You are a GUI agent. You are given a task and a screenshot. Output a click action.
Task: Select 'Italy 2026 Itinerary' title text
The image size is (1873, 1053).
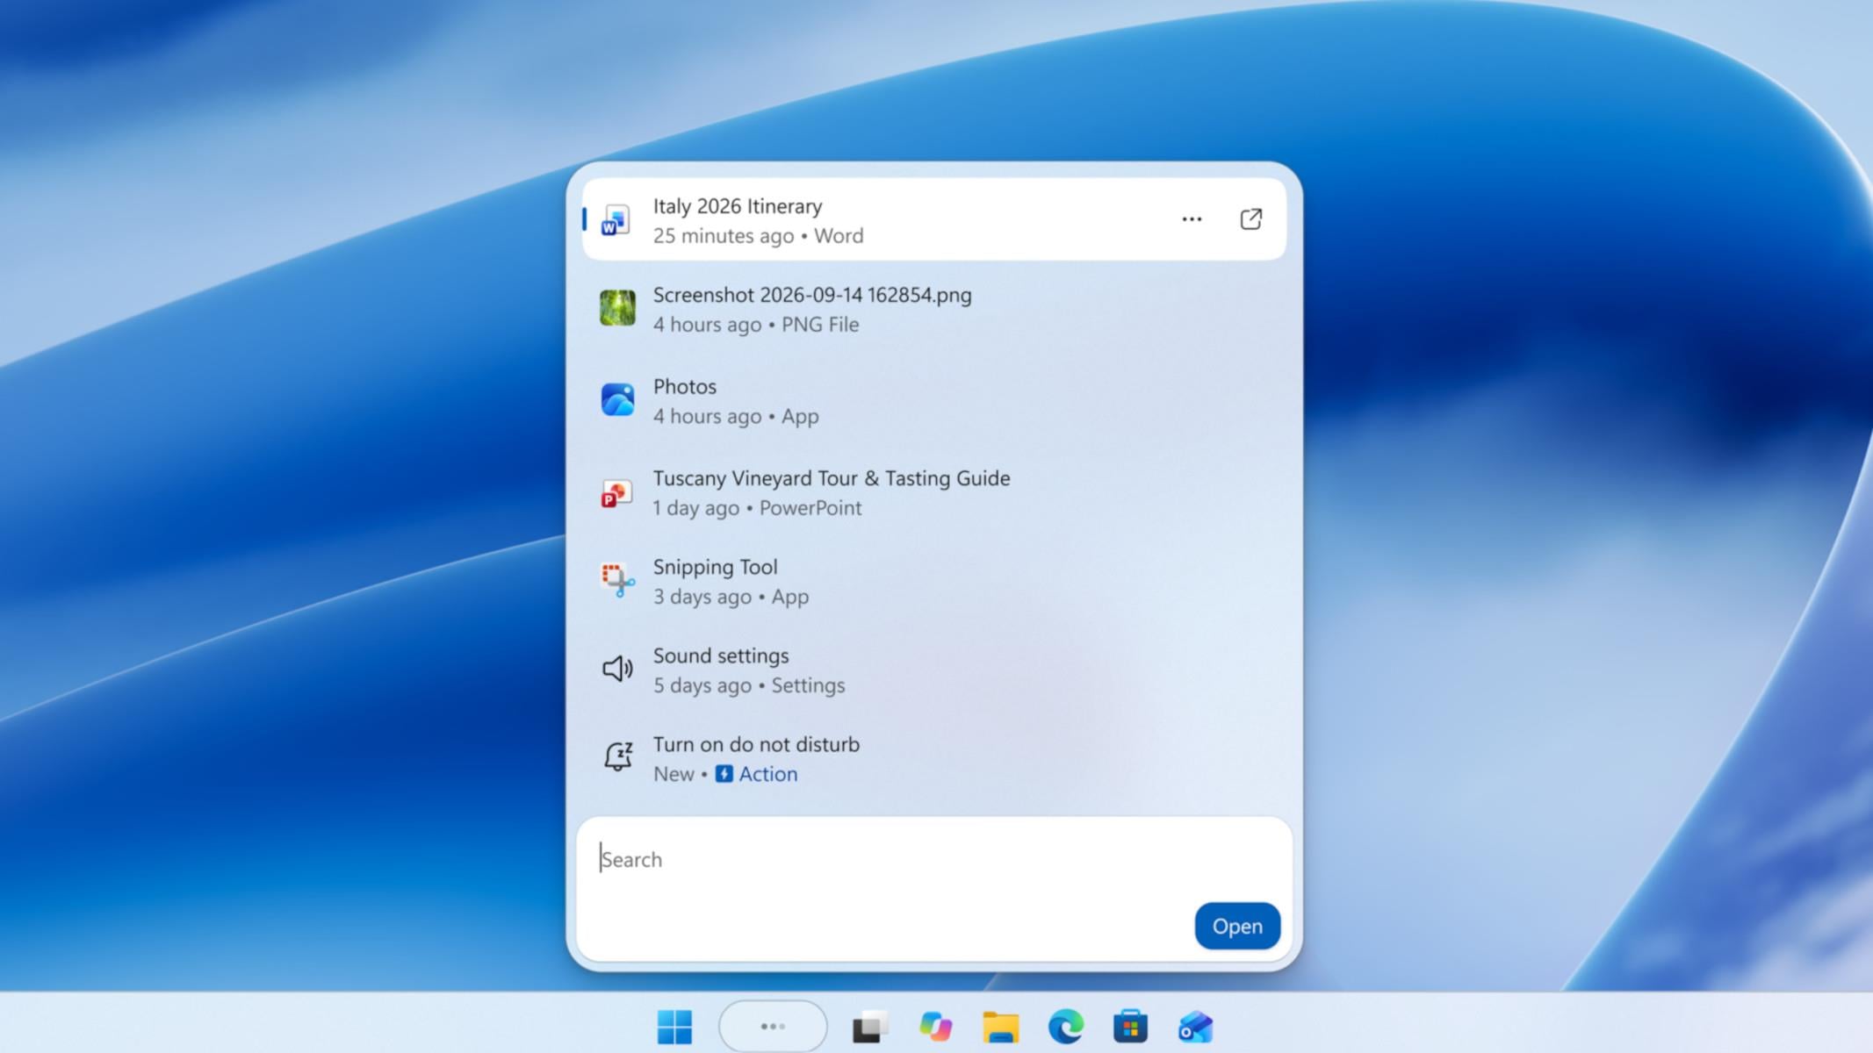pos(738,206)
